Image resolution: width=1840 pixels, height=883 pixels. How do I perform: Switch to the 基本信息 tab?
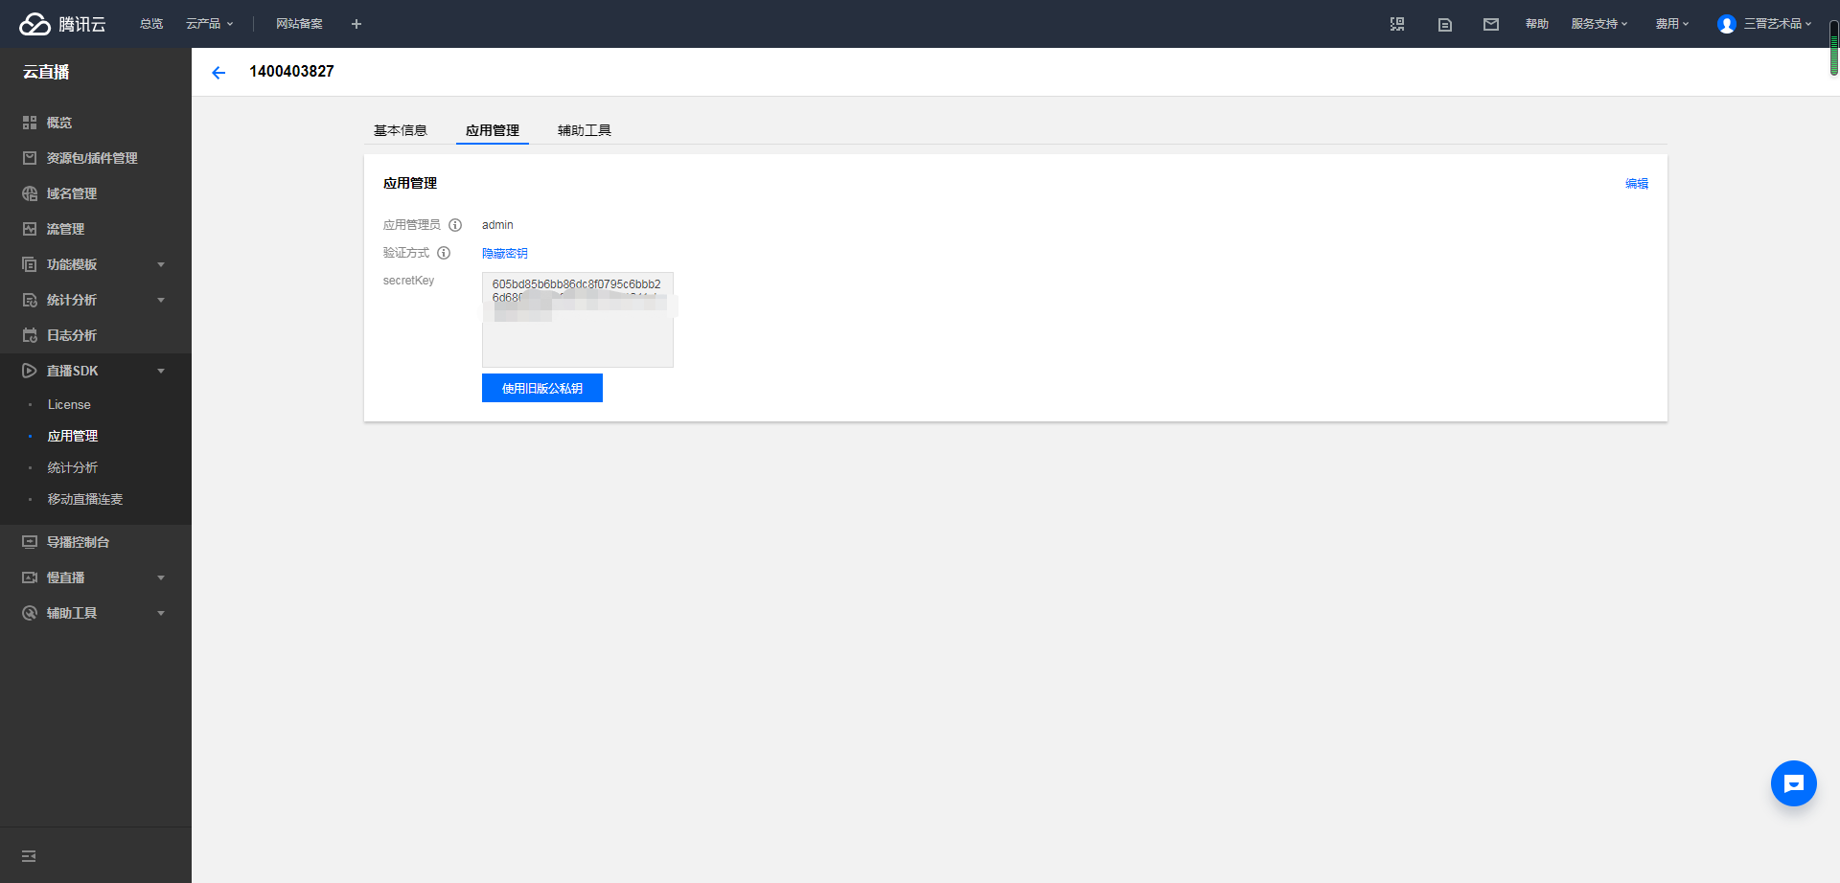401,130
